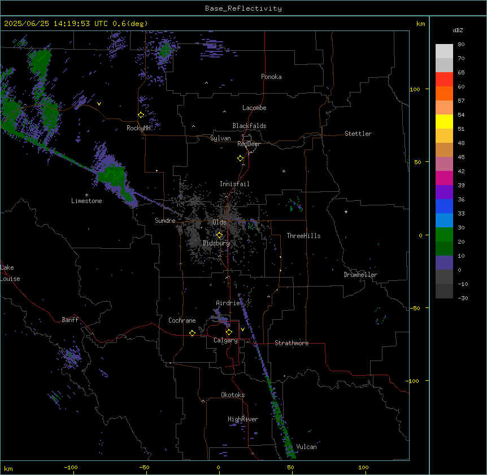Viewport: 487px width, 475px height.
Task: Select the slate purple 10-0 dBZ swatch
Action: tap(444, 263)
